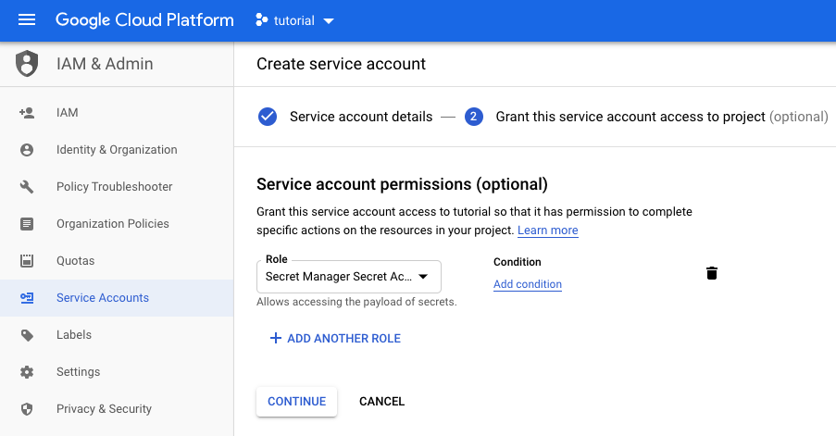Click the Settings gear icon
Screen dimensions: 836x436
tap(27, 372)
